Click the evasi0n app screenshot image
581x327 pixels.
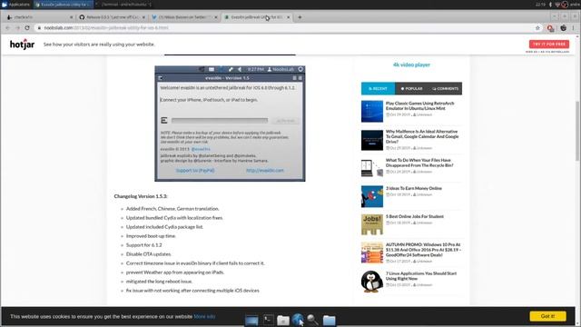230,124
